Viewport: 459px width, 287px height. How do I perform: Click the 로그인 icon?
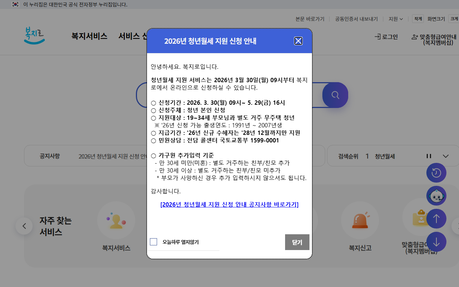point(386,37)
